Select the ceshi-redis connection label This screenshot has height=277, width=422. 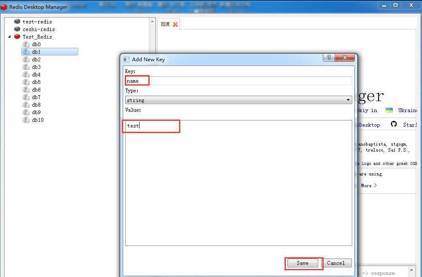pos(39,29)
